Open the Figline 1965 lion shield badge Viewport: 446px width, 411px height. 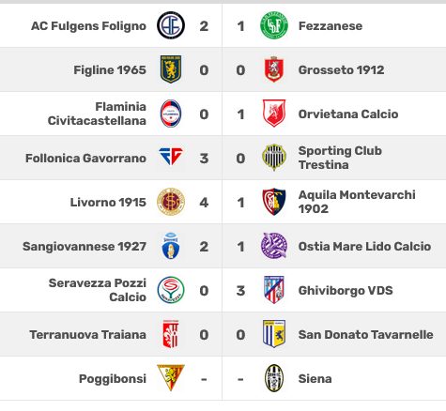point(171,69)
